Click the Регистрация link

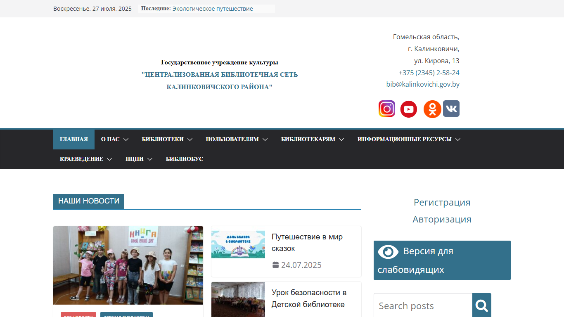tap(442, 202)
